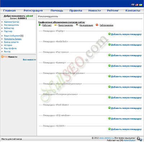Open the Вывод средств link
The image size is (144, 142).
click(x=11, y=42)
